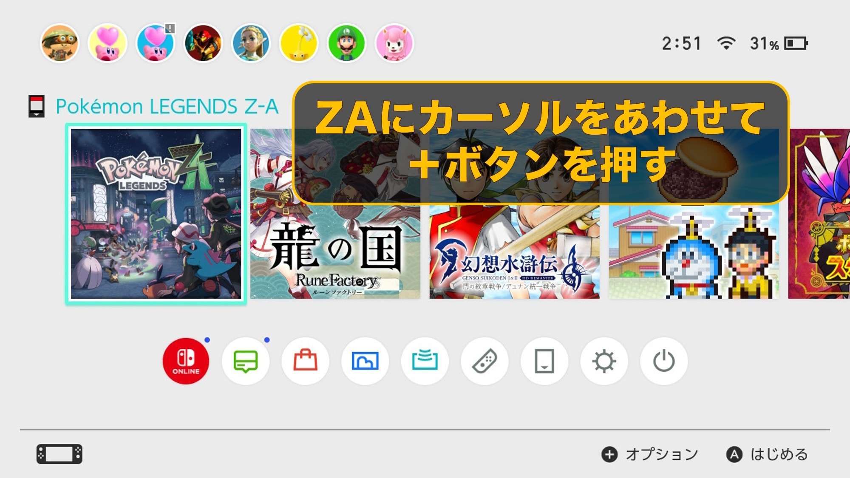Open the GameShare tablet icon
The image size is (850, 478).
click(544, 361)
